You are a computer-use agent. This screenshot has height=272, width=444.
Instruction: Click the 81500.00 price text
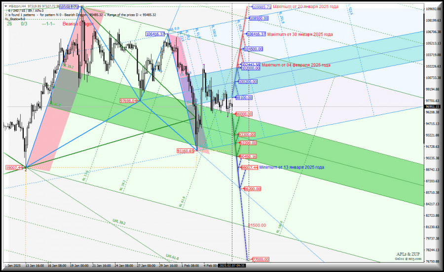[x=257, y=225]
